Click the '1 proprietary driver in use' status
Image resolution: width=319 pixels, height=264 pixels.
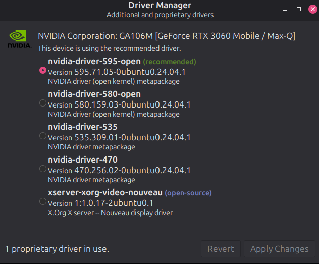57,249
